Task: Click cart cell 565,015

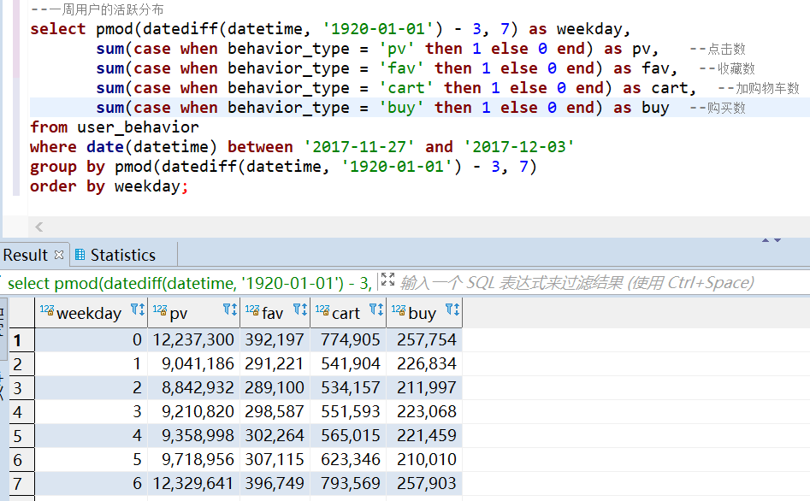Action: click(x=349, y=435)
